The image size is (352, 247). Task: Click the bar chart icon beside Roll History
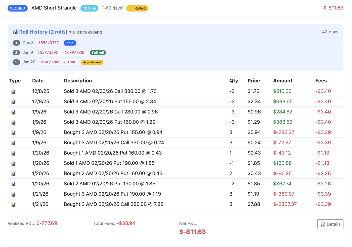[x=15, y=32]
